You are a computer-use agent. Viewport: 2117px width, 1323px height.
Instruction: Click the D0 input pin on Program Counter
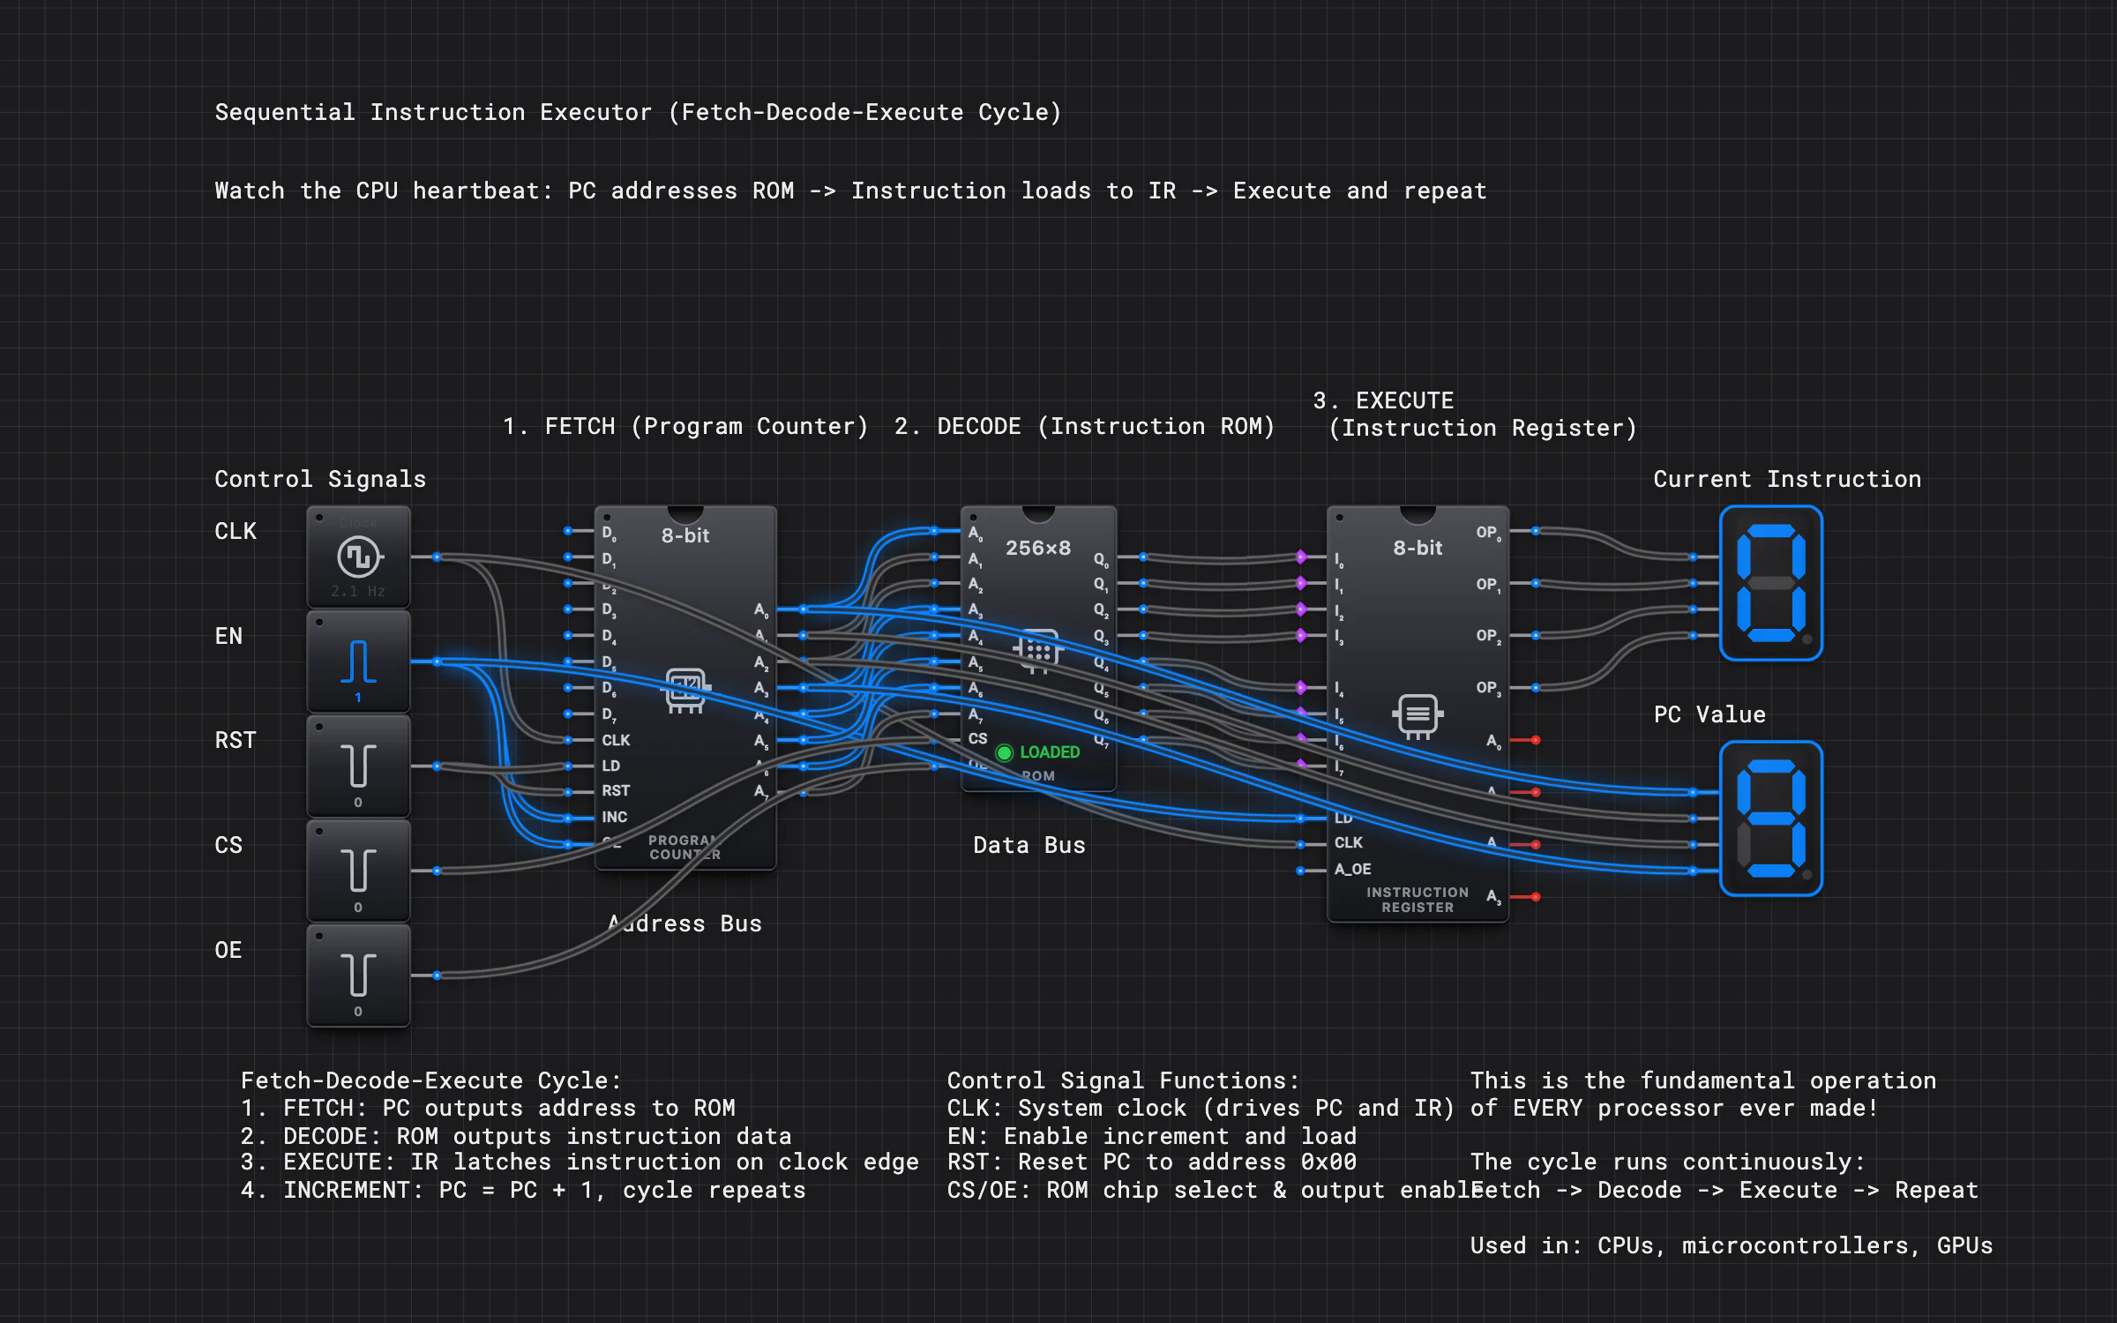tap(569, 531)
